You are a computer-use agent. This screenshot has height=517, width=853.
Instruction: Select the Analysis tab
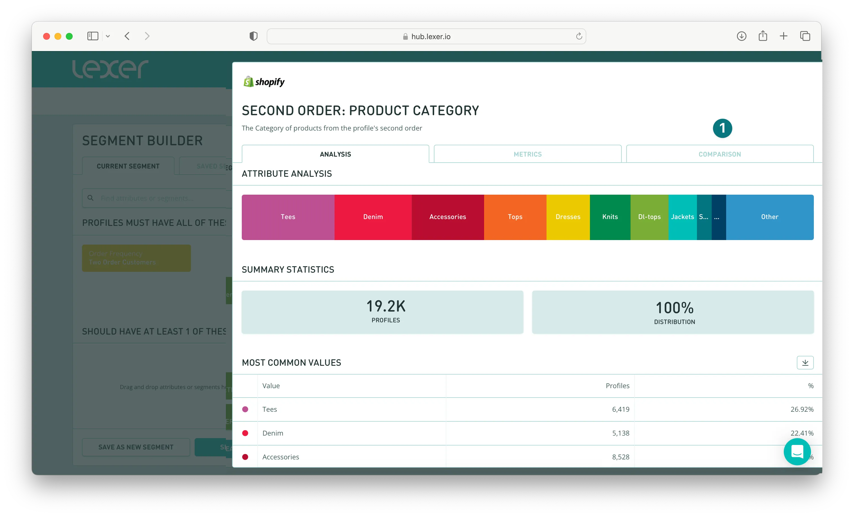pos(335,154)
